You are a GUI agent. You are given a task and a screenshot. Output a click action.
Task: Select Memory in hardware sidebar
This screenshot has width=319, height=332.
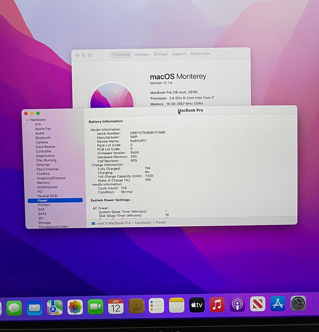(44, 183)
